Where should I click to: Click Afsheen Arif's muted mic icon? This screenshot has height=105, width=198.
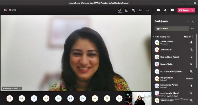tap(191, 50)
